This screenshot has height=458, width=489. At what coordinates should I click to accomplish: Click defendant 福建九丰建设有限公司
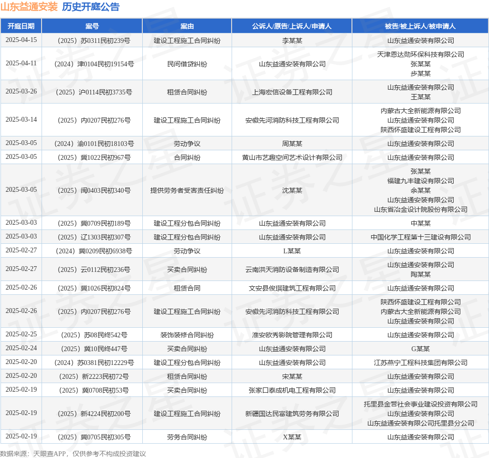tap(420, 181)
